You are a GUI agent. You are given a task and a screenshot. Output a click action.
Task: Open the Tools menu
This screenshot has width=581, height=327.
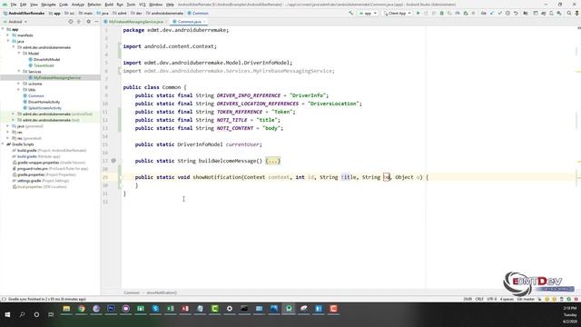(131, 5)
